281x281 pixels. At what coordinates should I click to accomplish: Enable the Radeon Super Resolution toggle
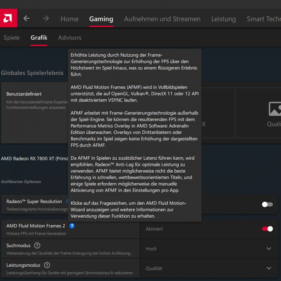pyautogui.click(x=267, y=204)
